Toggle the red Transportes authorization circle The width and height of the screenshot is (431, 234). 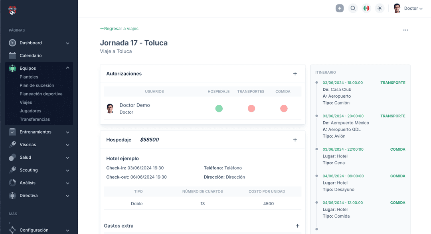pos(251,108)
